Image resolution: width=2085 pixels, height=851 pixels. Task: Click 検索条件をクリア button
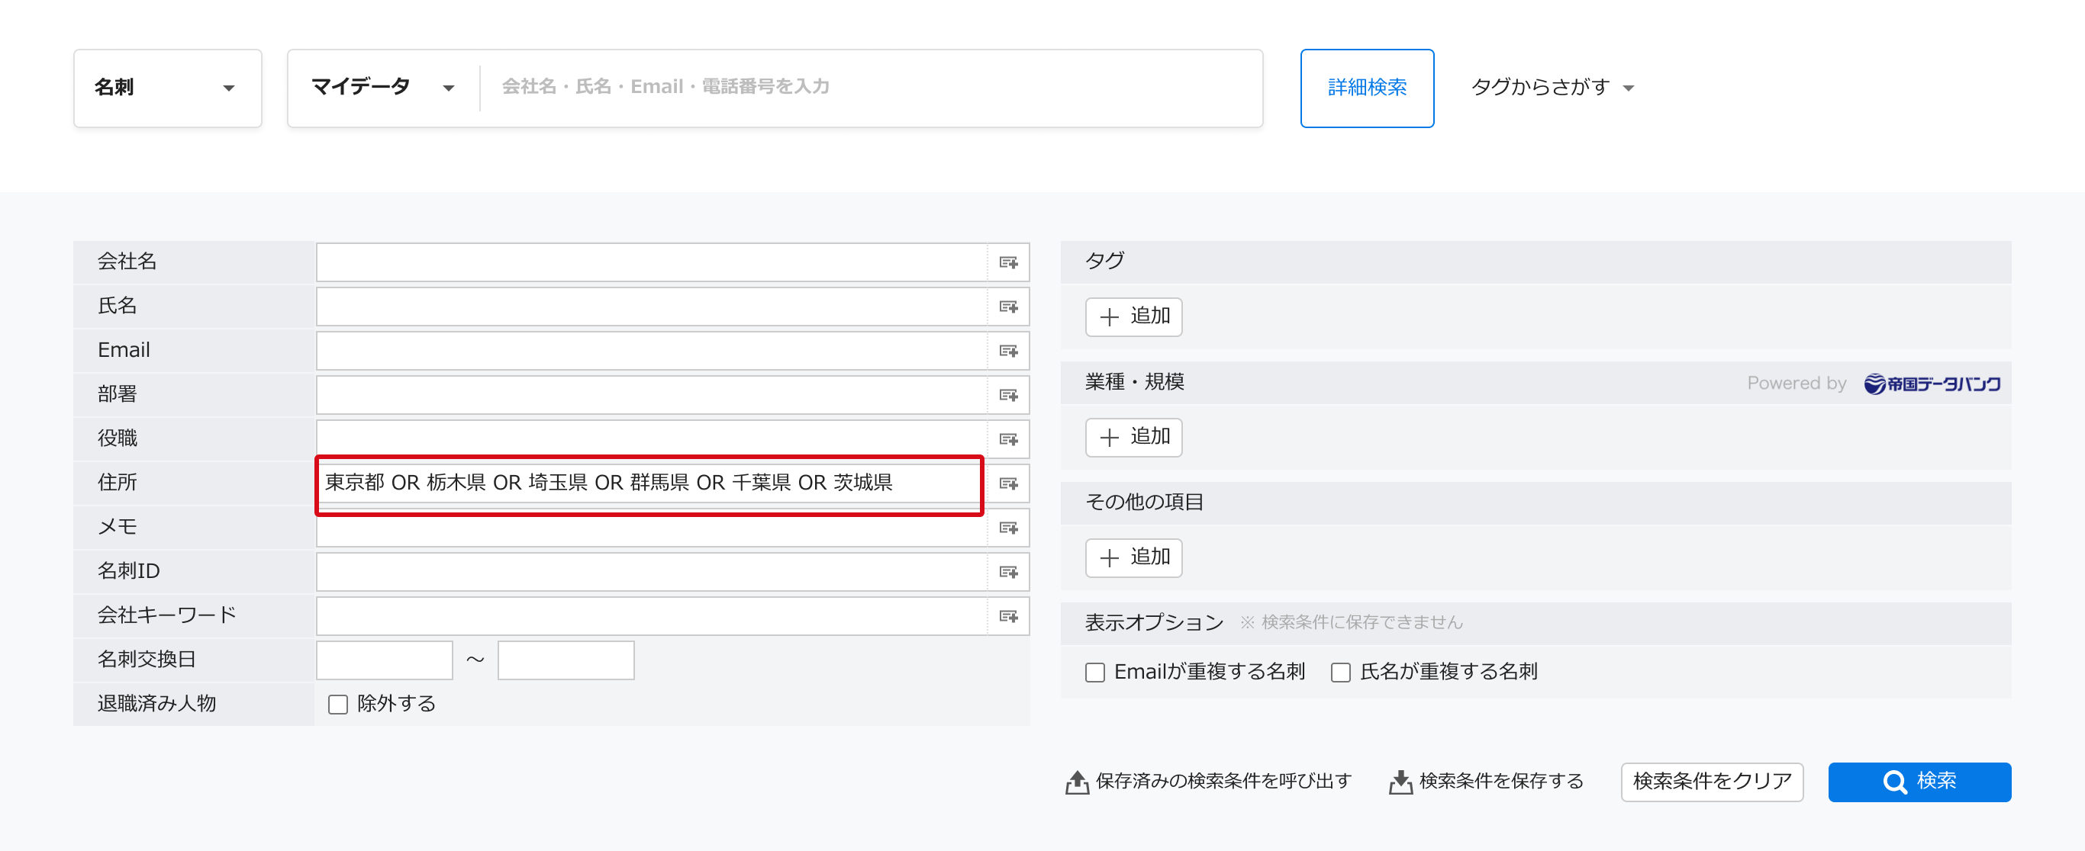pyautogui.click(x=1712, y=782)
